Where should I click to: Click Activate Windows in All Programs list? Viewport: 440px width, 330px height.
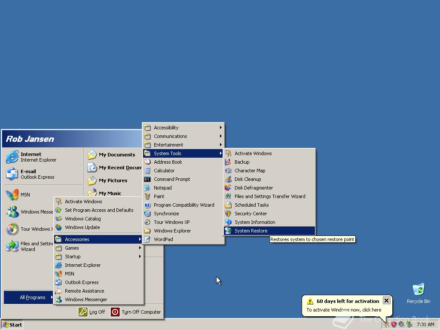pos(98,202)
